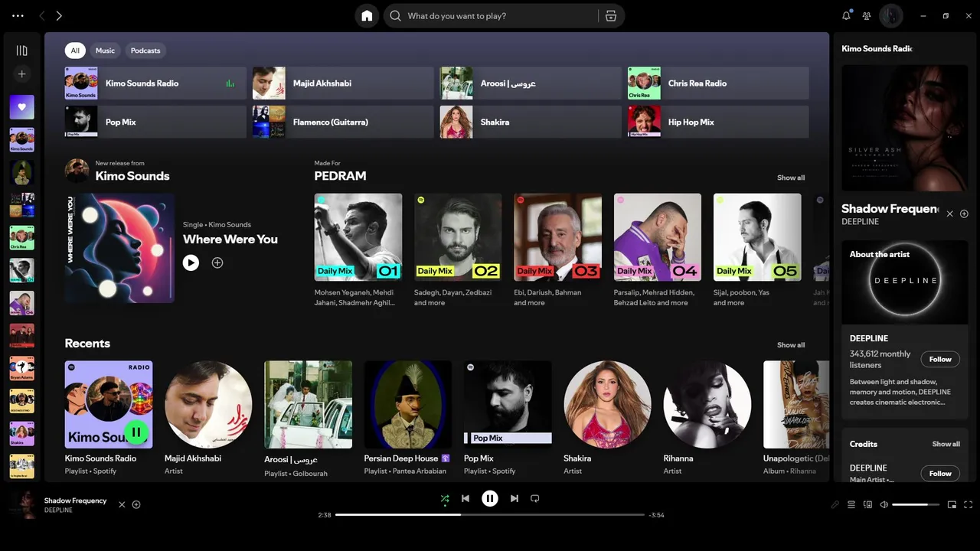Open the Persian Deep House playlist in Recents
Screen dimensions: 980x551
(x=408, y=418)
